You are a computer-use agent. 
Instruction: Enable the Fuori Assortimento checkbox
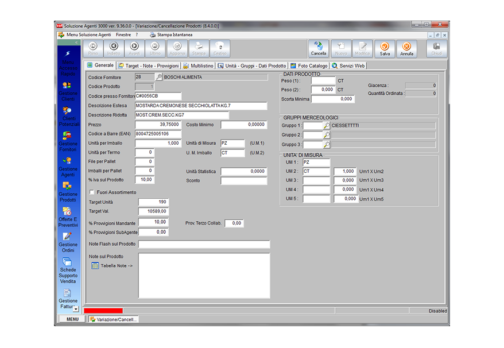point(92,192)
